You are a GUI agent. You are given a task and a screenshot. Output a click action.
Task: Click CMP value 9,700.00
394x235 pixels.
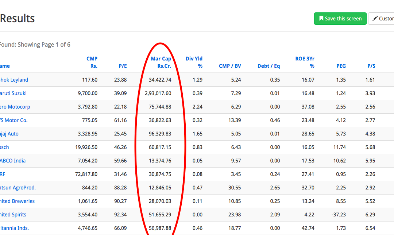coord(88,93)
